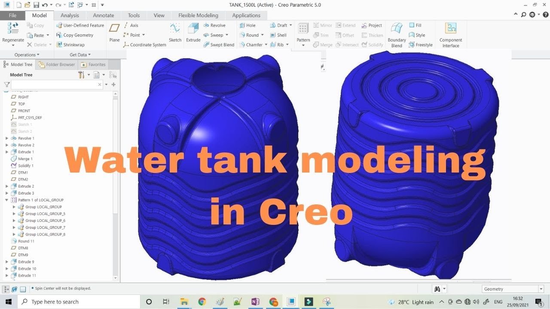The height and width of the screenshot is (309, 550).
Task: Click the Copy Geometry command
Action: (x=75, y=35)
